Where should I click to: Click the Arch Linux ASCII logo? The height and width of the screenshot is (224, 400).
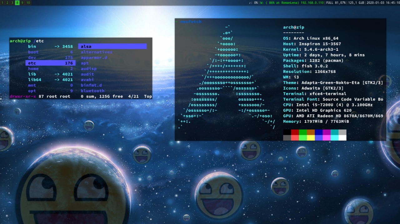(x=227, y=77)
